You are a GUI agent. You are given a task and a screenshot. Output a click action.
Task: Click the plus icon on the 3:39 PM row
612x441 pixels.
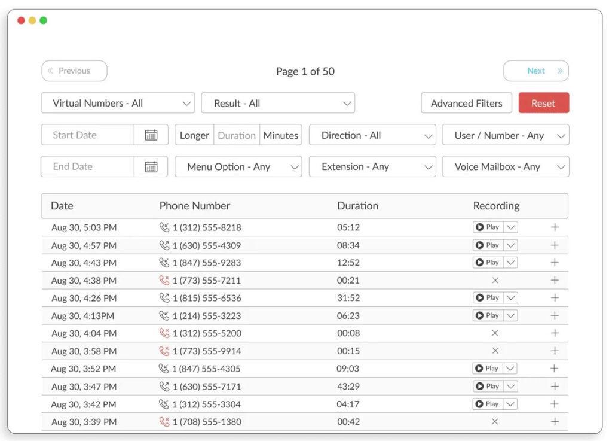tap(555, 422)
